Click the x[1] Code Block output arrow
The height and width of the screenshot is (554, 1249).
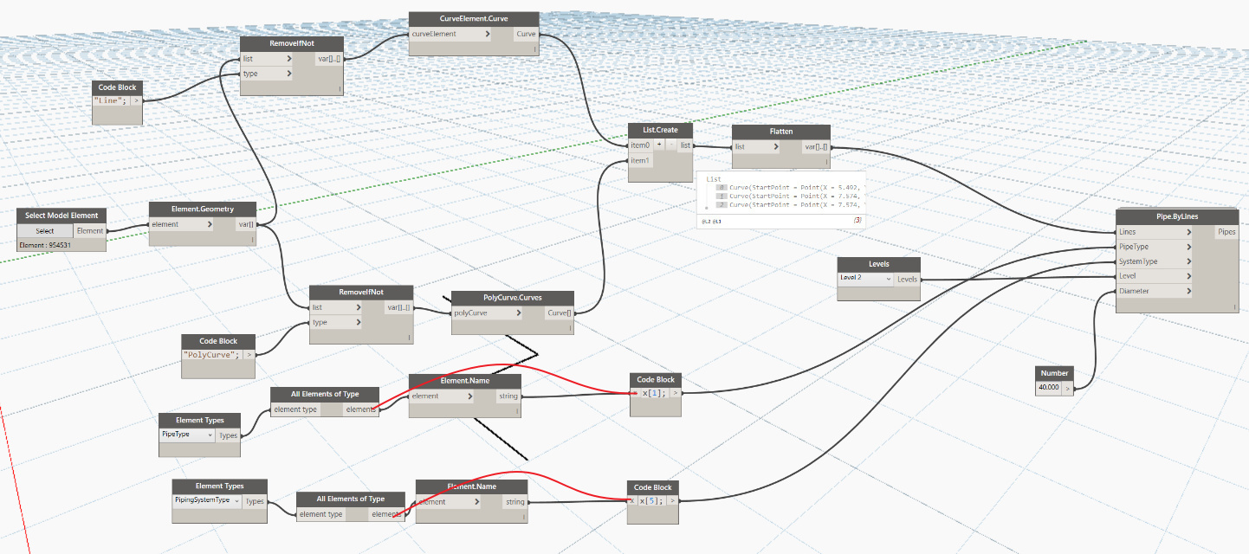tap(675, 393)
